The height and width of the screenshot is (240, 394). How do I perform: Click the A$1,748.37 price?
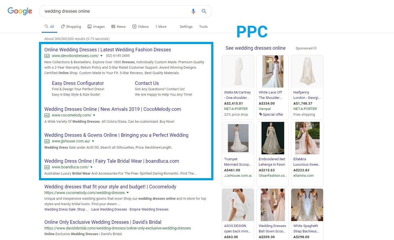(x=303, y=103)
